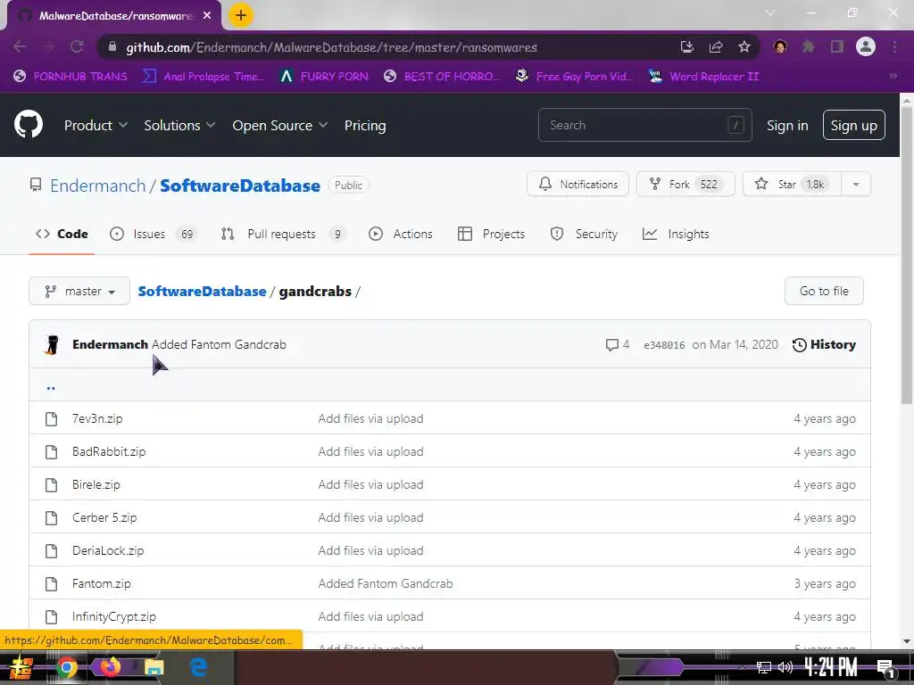Open the master branch selector
Viewport: 914px width, 685px height.
click(x=79, y=291)
